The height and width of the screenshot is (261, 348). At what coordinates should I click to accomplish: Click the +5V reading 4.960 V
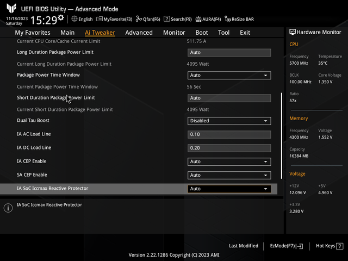[325, 192]
